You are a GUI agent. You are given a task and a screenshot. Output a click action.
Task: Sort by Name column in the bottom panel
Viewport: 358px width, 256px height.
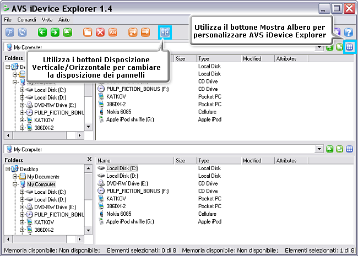pyautogui.click(x=135, y=161)
